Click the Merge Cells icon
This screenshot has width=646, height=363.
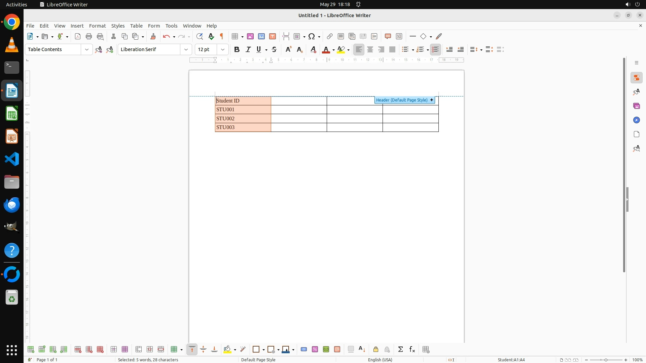[139, 350]
